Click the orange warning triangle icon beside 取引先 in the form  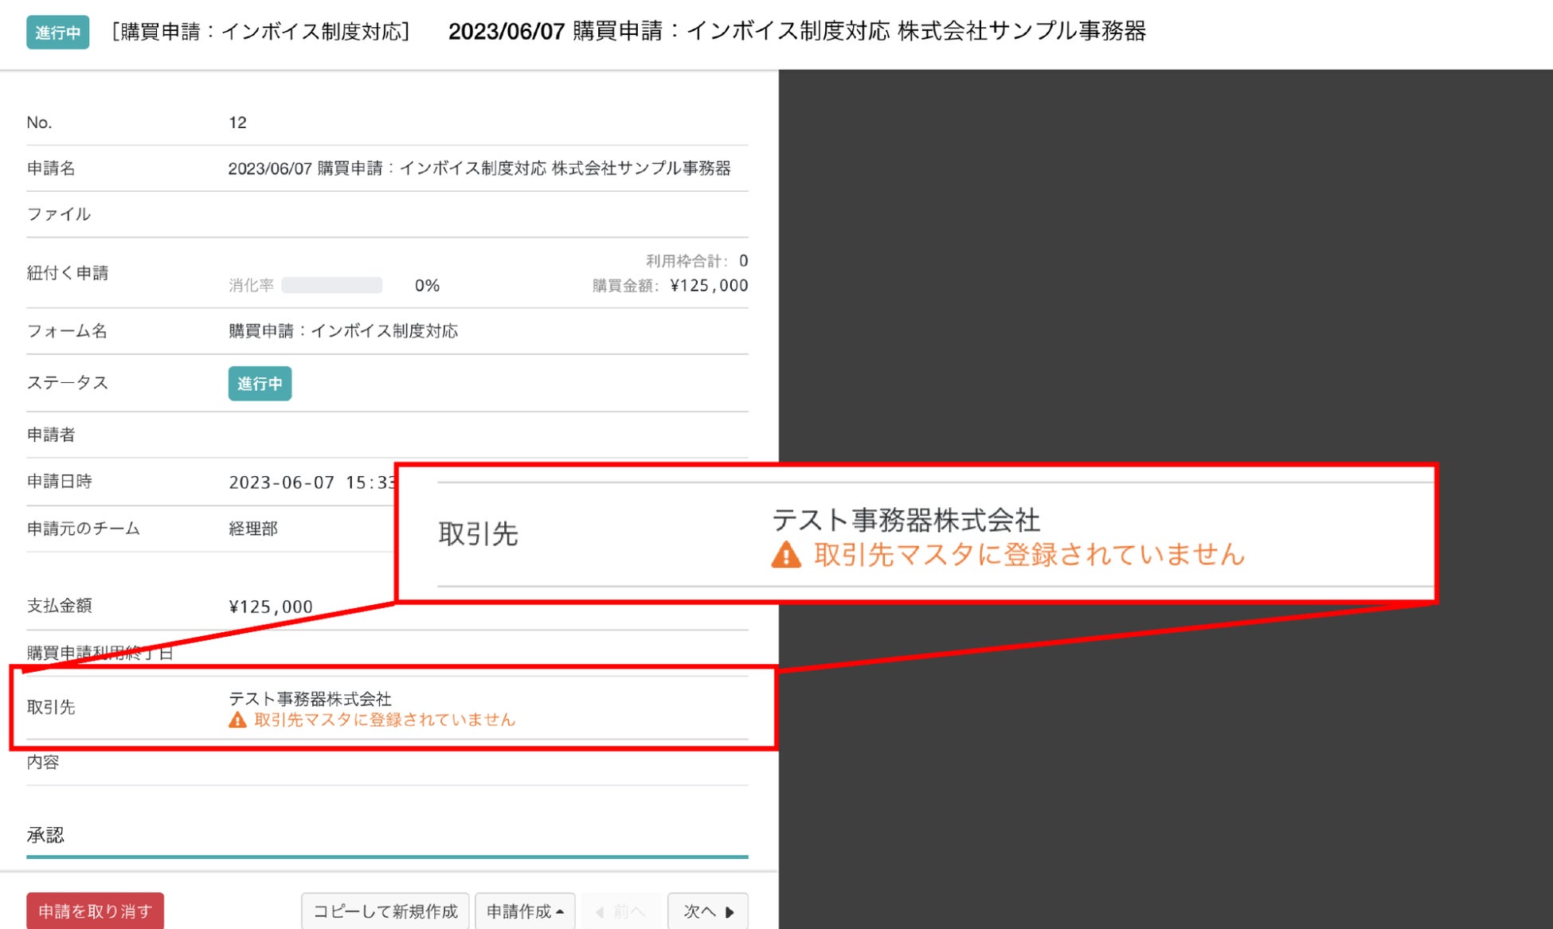237,720
